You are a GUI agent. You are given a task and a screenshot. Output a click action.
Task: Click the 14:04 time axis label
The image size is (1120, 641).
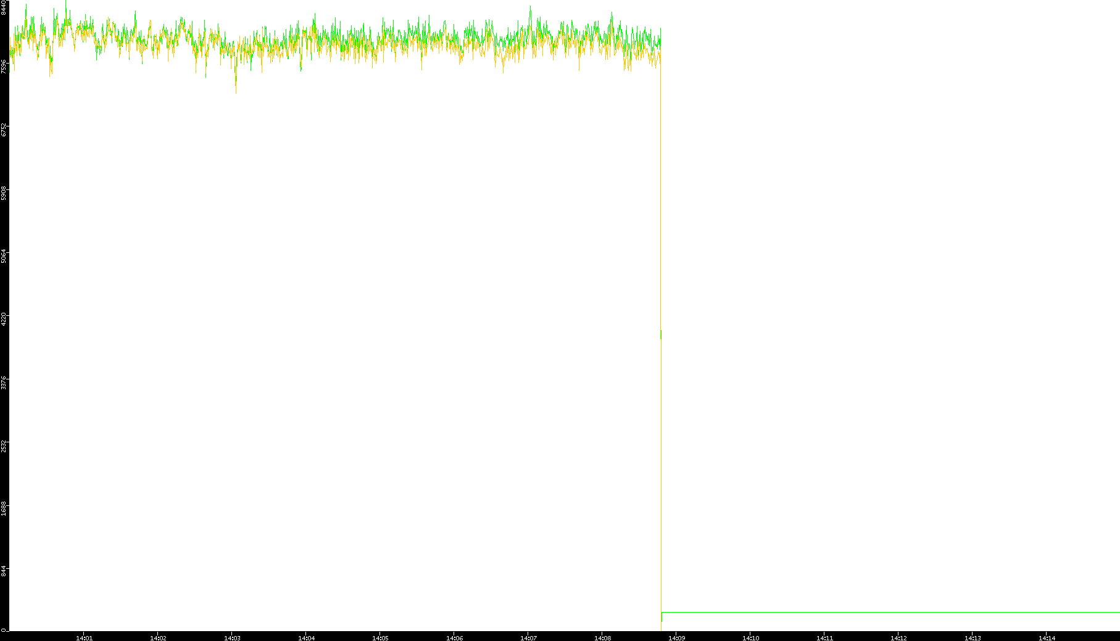[307, 638]
